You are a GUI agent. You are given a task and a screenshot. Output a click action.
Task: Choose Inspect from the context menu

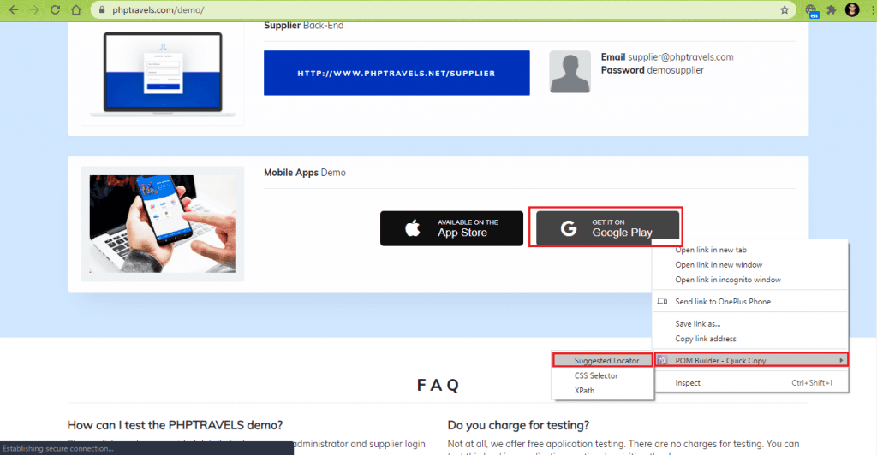point(750,383)
